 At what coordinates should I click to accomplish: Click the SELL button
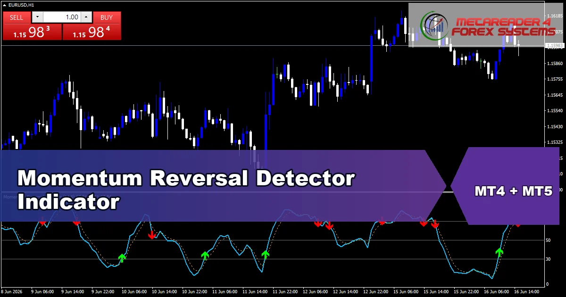click(x=17, y=17)
